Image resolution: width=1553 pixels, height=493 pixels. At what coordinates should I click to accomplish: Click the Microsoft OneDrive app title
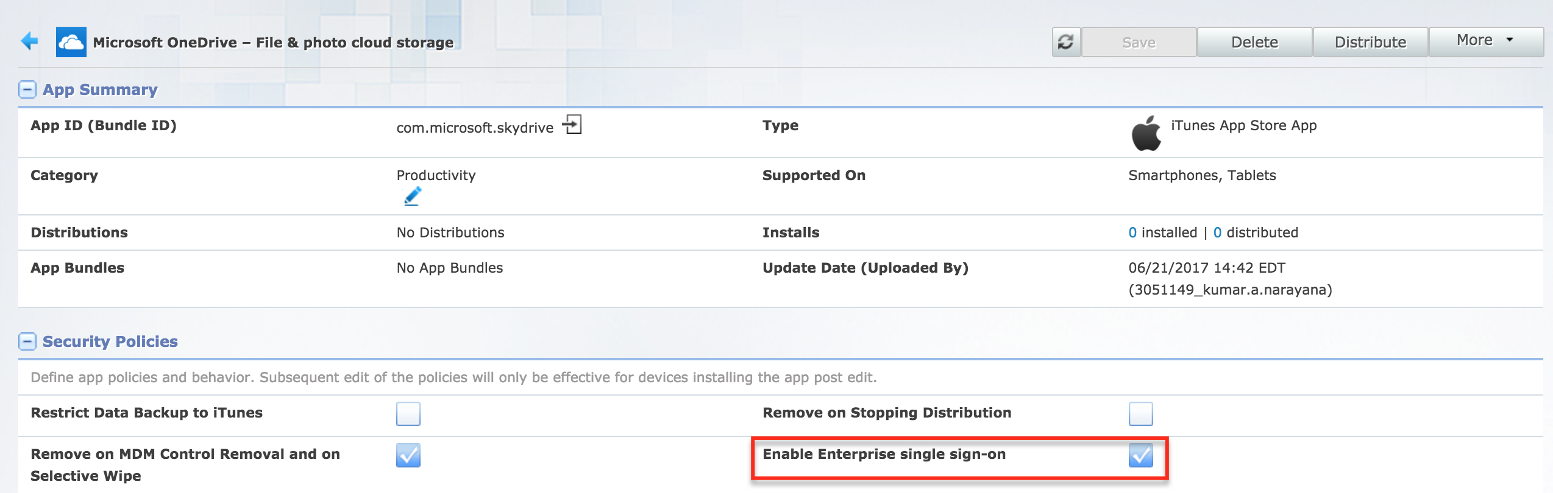(x=273, y=43)
